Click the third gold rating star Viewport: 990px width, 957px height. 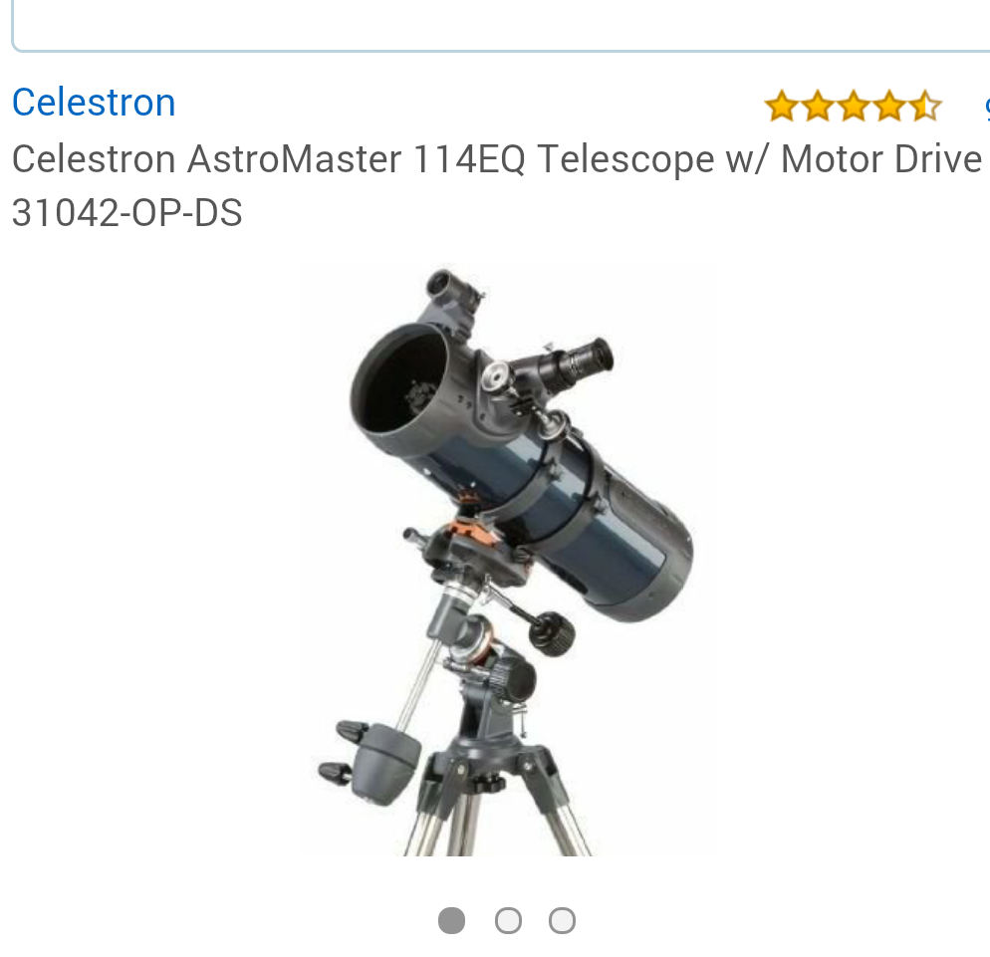(x=854, y=106)
